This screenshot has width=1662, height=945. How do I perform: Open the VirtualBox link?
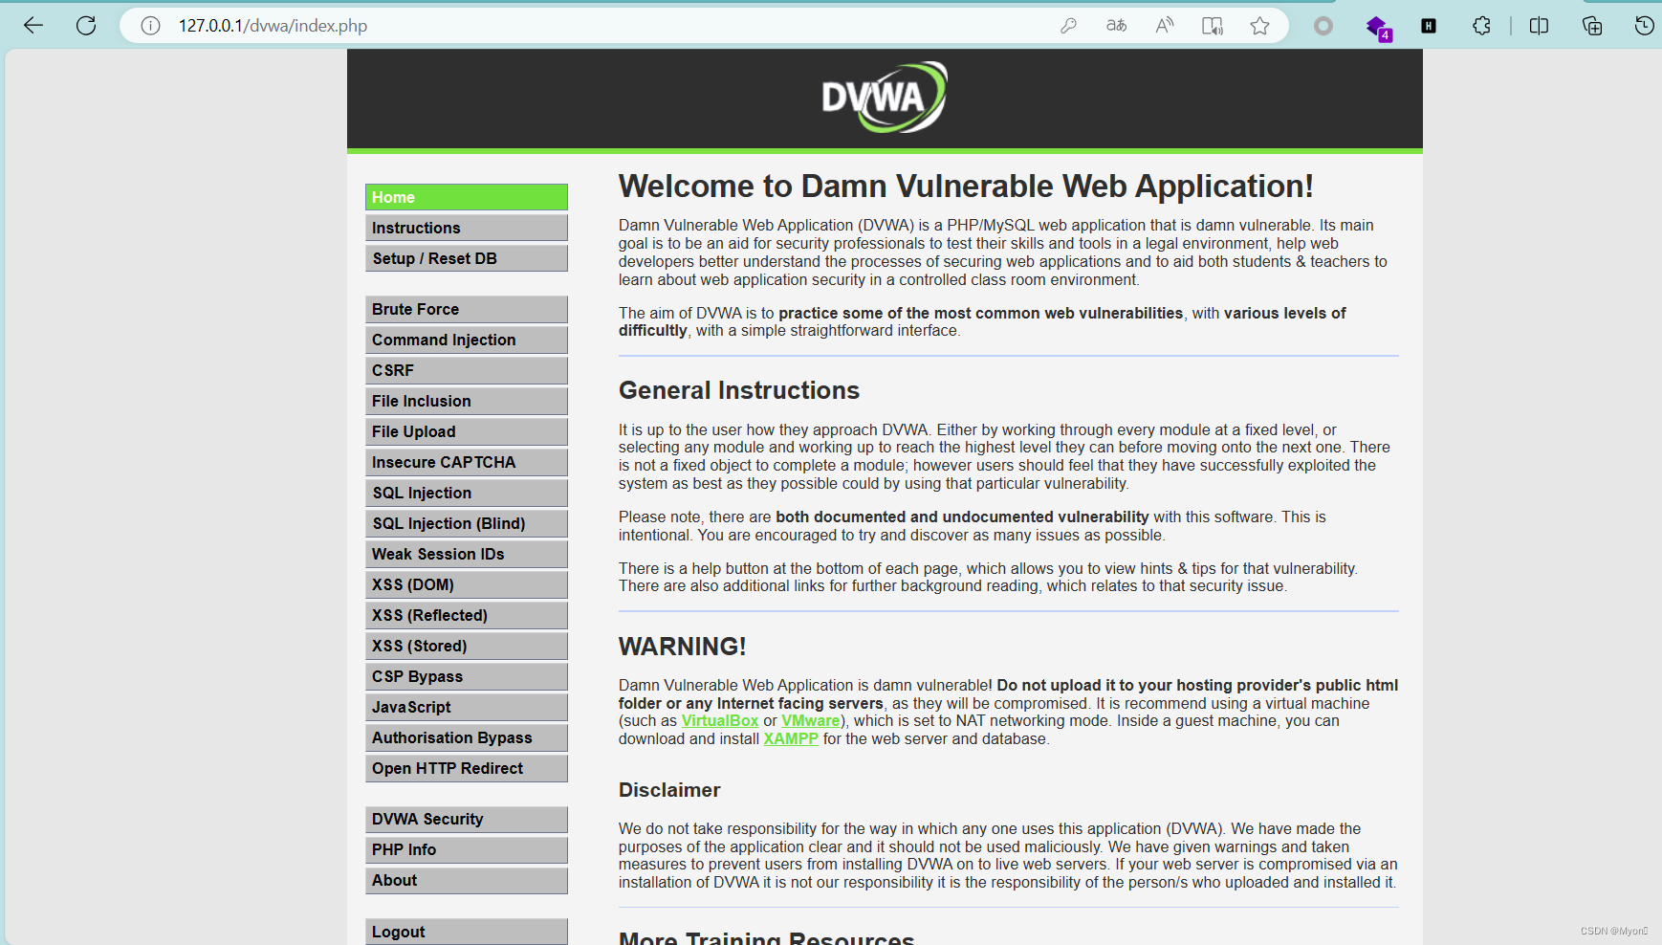tap(719, 720)
